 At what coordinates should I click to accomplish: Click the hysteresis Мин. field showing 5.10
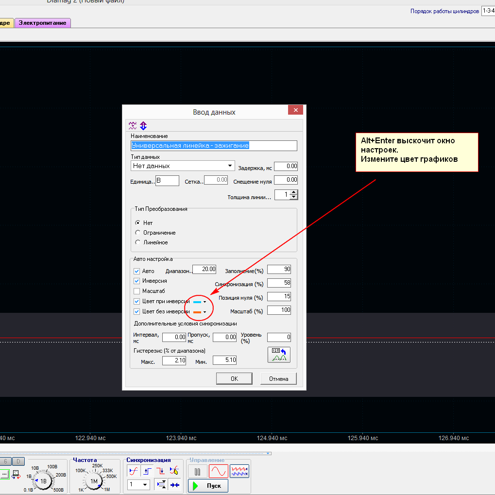(225, 360)
